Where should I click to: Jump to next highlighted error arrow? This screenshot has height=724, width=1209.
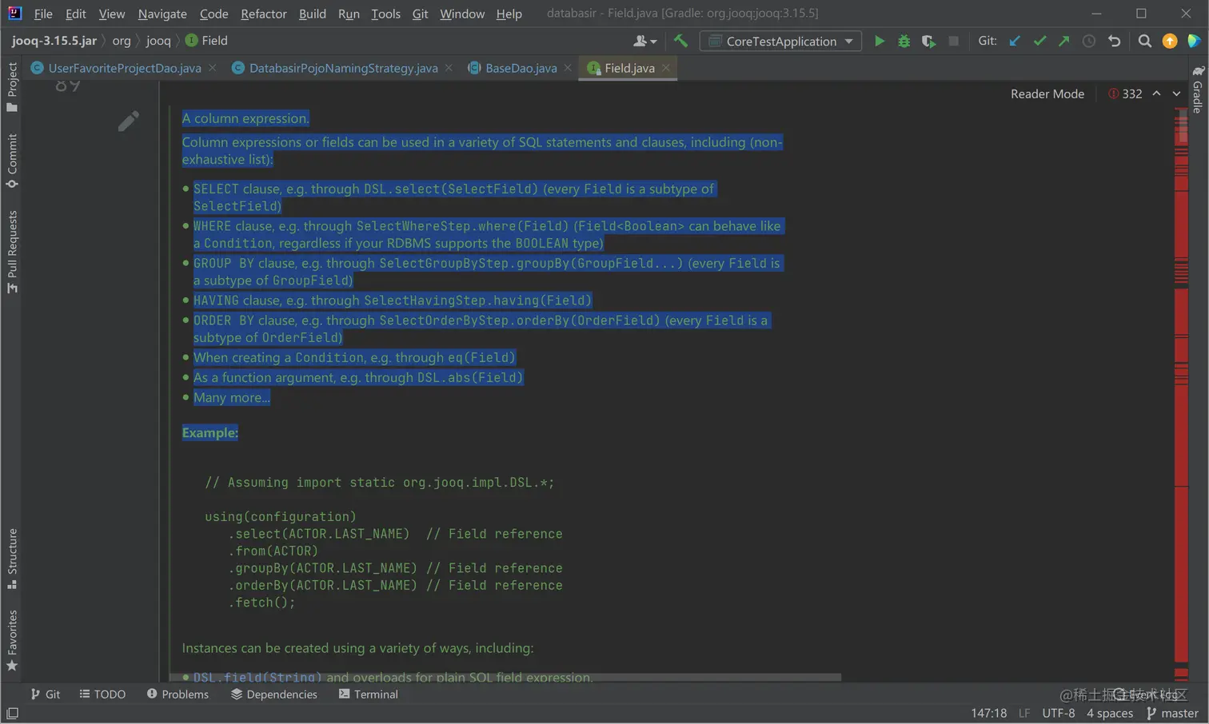(x=1176, y=93)
